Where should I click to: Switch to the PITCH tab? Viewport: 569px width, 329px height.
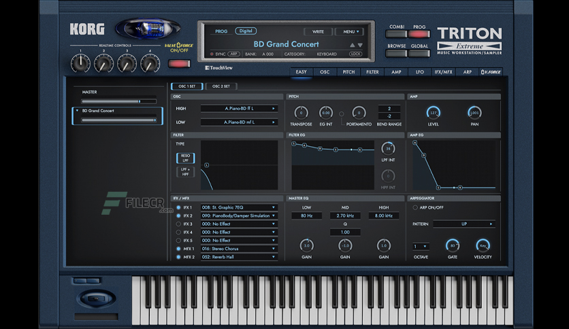point(348,72)
